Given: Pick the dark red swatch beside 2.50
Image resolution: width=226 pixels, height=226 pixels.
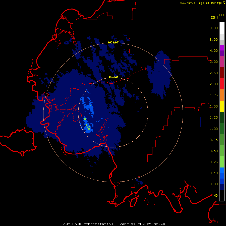Looking at the screenshot, I should 222,73.
